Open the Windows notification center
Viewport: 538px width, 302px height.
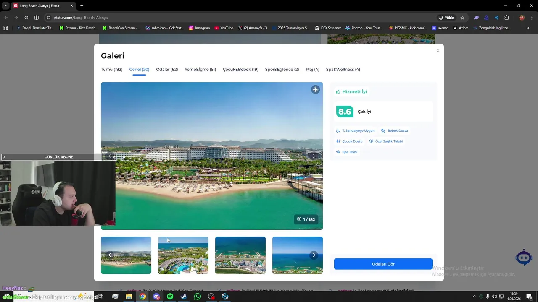(x=530, y=297)
